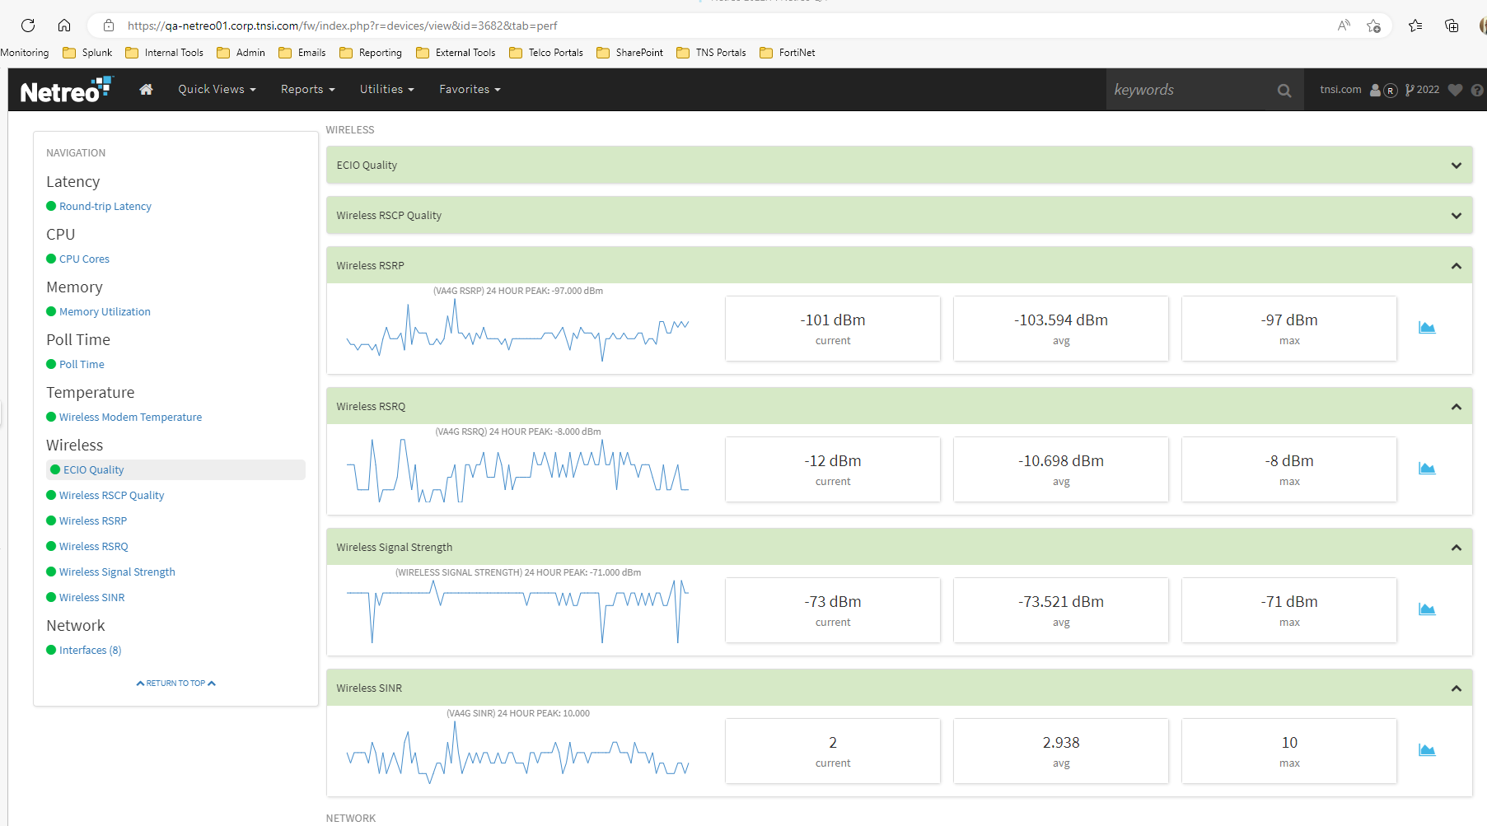Click the 2022 version branch icon
The image size is (1487, 826).
point(1422,90)
